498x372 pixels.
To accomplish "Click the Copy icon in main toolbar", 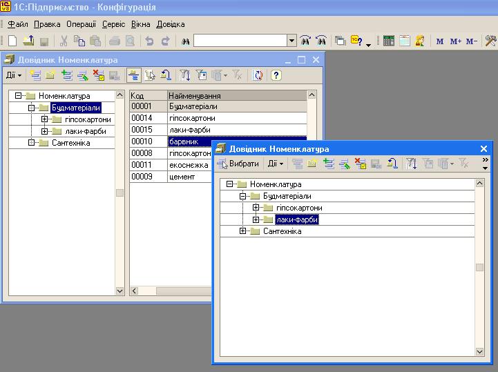I will (x=79, y=41).
